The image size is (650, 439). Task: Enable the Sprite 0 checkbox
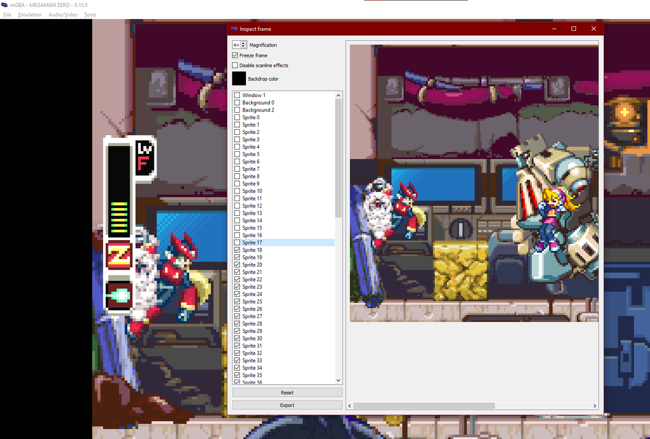[237, 118]
